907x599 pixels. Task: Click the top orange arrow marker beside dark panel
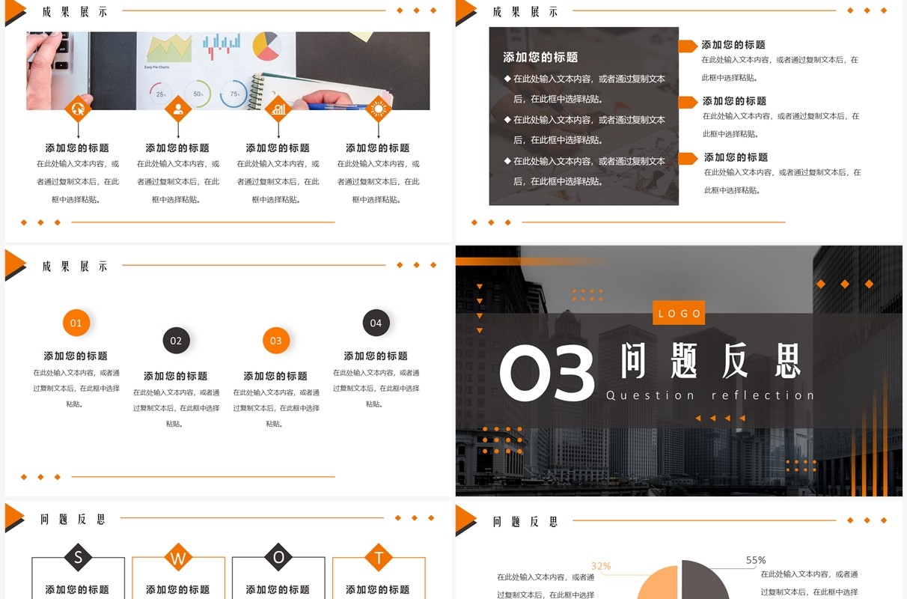688,46
